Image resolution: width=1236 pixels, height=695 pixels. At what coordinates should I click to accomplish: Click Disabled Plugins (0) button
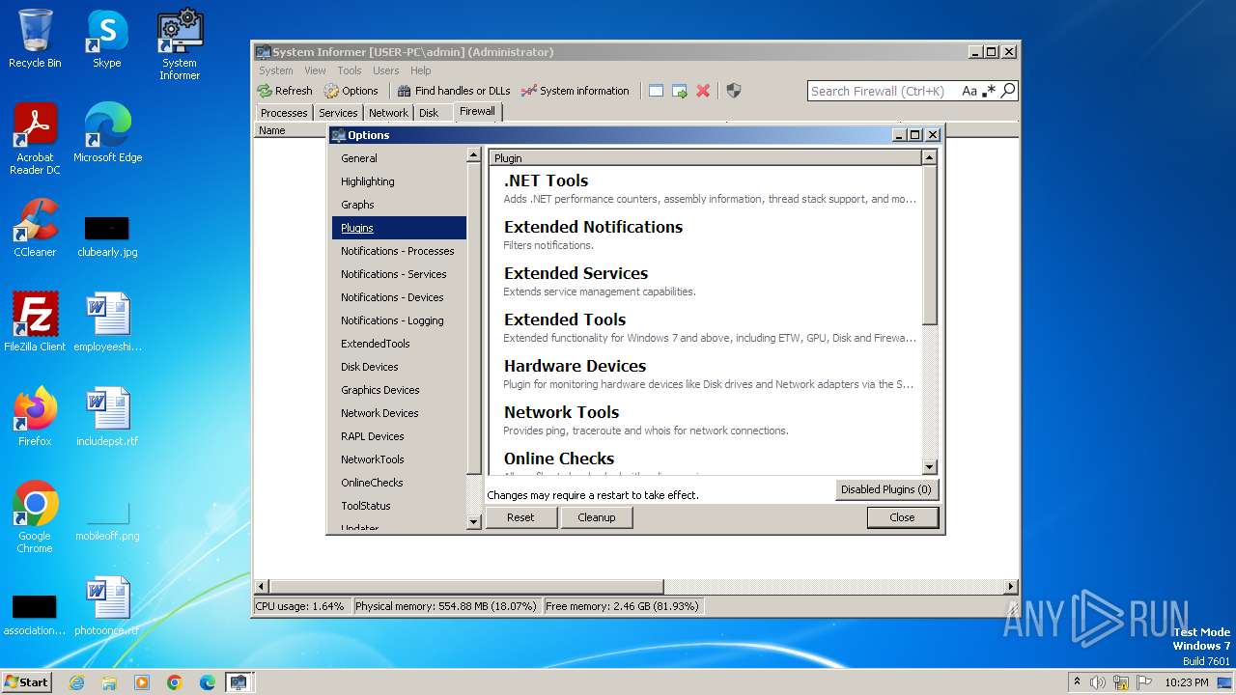[886, 489]
